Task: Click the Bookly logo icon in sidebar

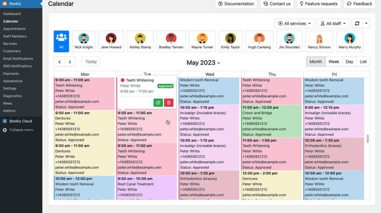Action: coord(4,4)
